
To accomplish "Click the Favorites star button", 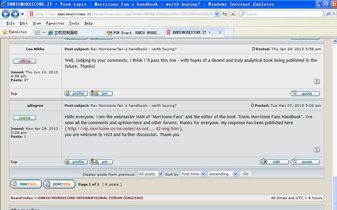I will click(15, 32).
